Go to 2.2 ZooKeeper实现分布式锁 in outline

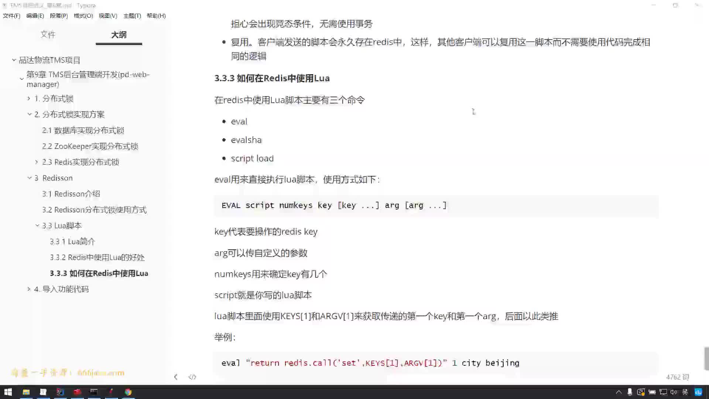tap(90, 146)
